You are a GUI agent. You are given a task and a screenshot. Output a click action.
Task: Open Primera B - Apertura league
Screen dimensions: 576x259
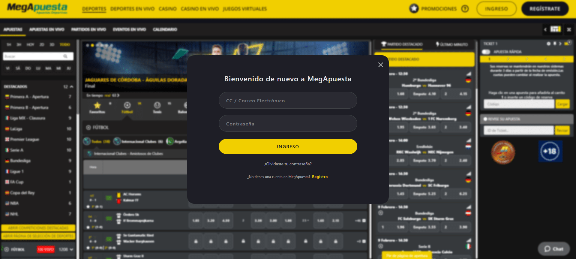click(x=38, y=107)
